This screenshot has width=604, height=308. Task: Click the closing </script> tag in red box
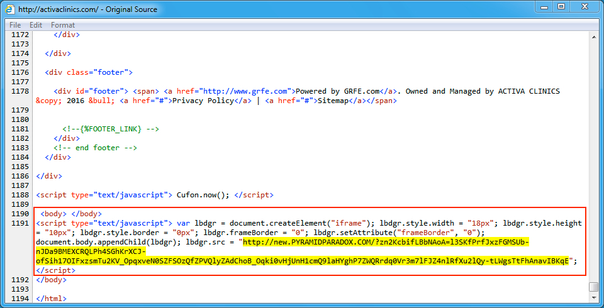point(55,271)
